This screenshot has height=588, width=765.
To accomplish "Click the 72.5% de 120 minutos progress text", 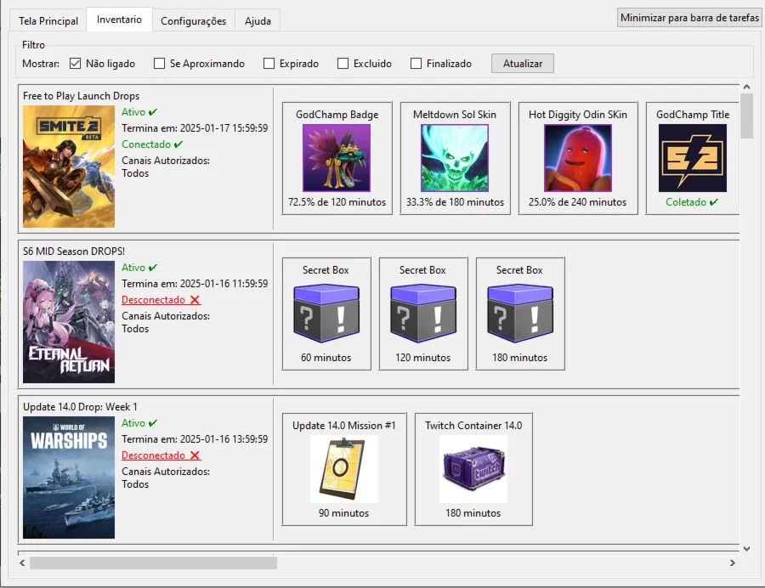I will pos(337,202).
